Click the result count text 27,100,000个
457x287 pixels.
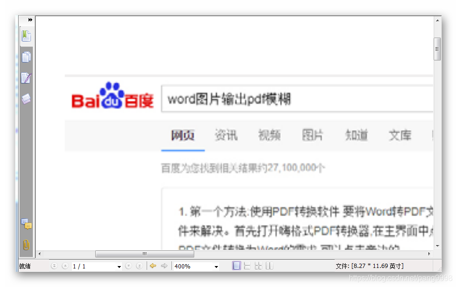296,168
